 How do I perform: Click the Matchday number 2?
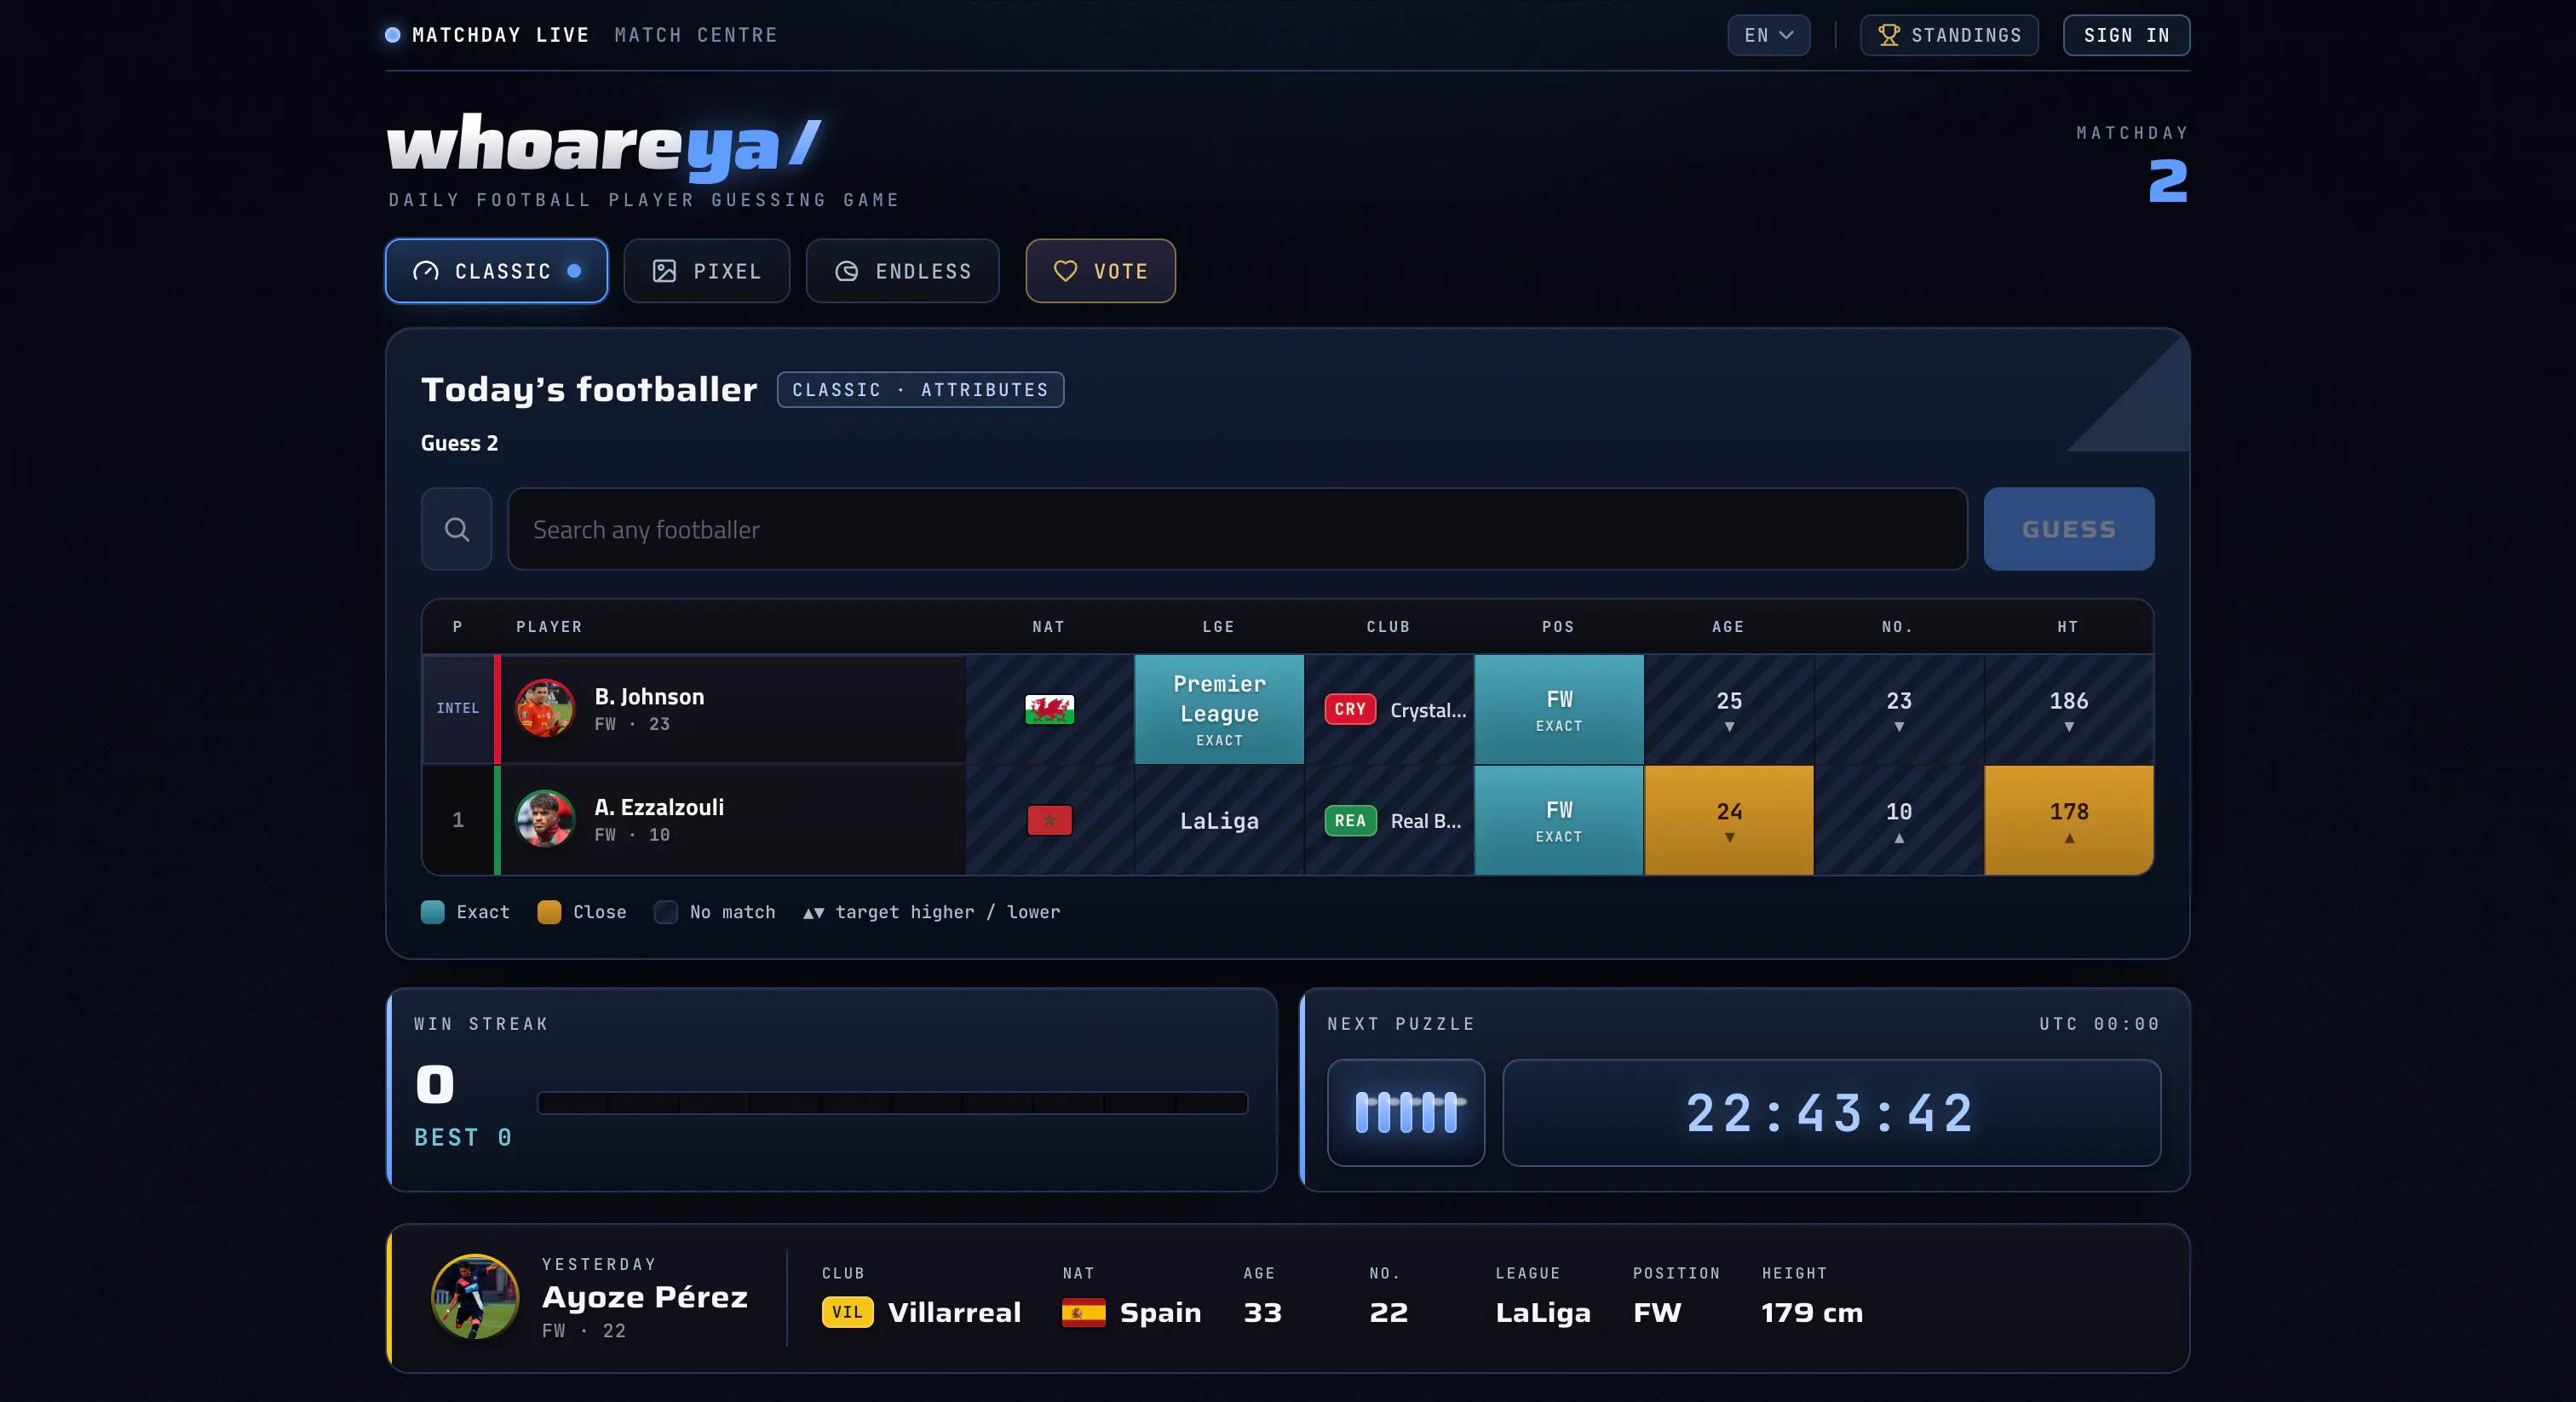[x=2168, y=181]
